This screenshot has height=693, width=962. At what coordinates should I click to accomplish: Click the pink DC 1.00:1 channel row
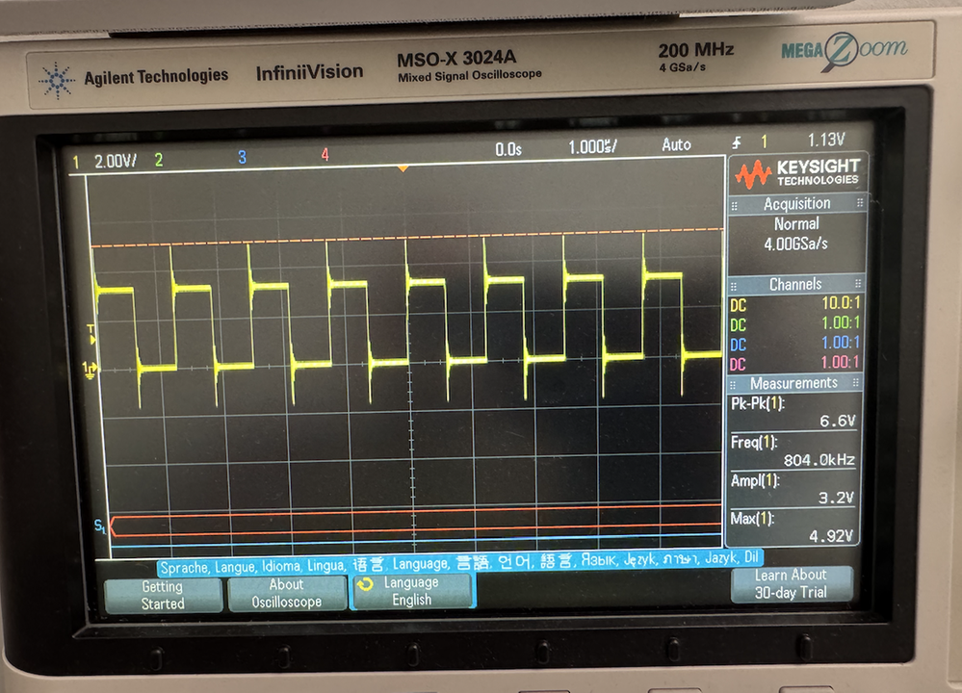pyautogui.click(x=795, y=363)
